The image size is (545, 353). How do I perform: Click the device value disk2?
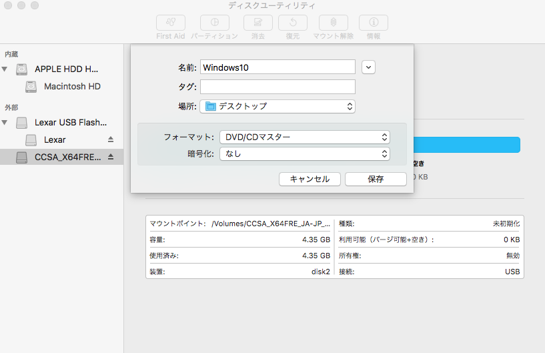[320, 272]
